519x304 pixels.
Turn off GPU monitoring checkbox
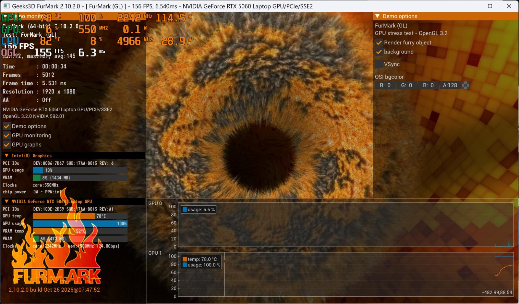click(x=6, y=135)
